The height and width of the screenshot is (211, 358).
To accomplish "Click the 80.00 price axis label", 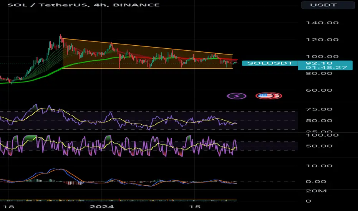I will click(319, 73).
